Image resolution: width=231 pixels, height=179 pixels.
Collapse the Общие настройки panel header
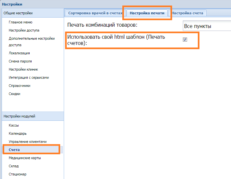(33, 13)
